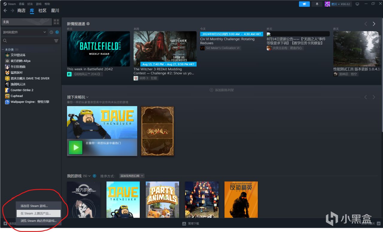
Task: Open friends and chat icon
Action: [379, 223]
